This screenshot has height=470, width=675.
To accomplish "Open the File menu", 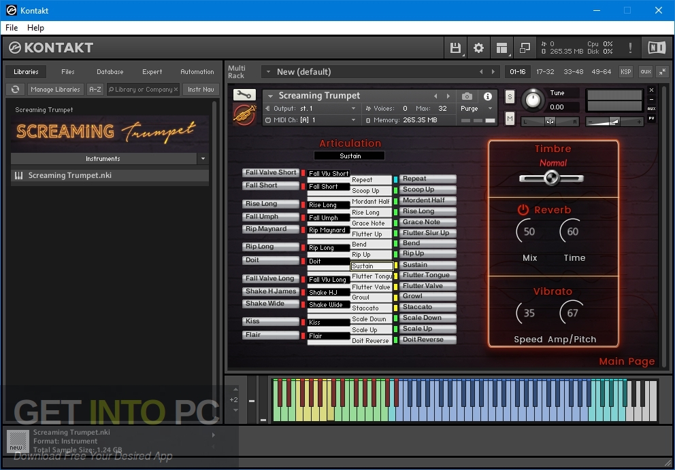I will click(12, 27).
